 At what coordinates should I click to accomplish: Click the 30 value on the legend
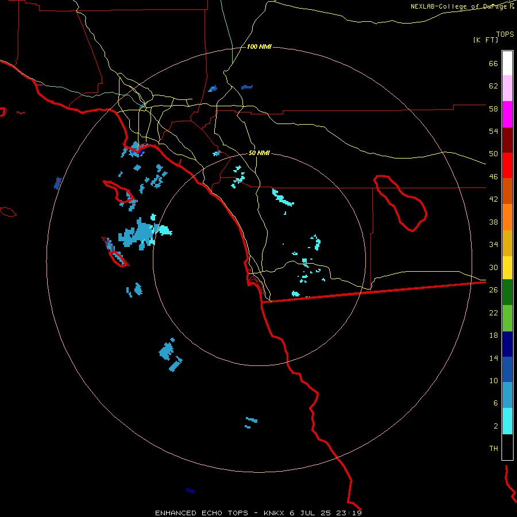pos(493,267)
